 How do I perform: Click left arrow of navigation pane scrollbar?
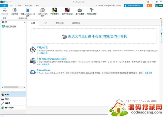pyautogui.click(x=3, y=87)
